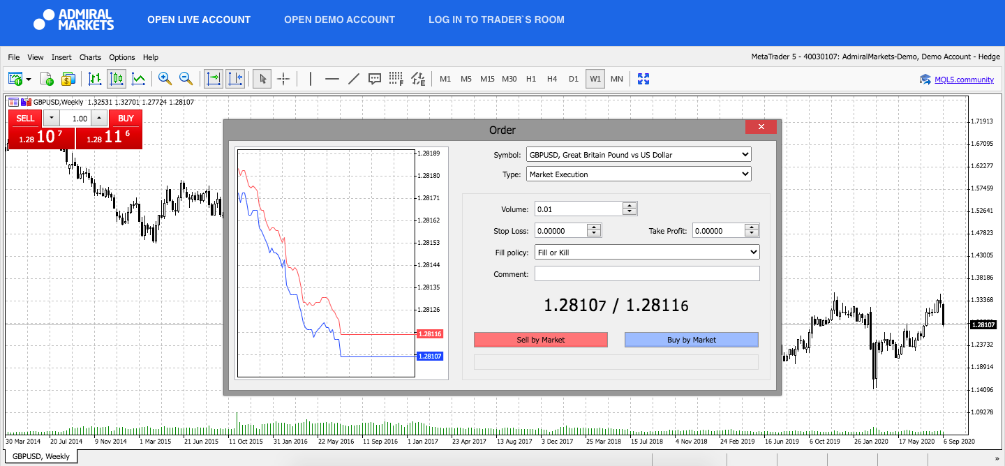Screen dimensions: 1005x466
Task: Expand the new chart dropdown arrow
Action: (29, 80)
